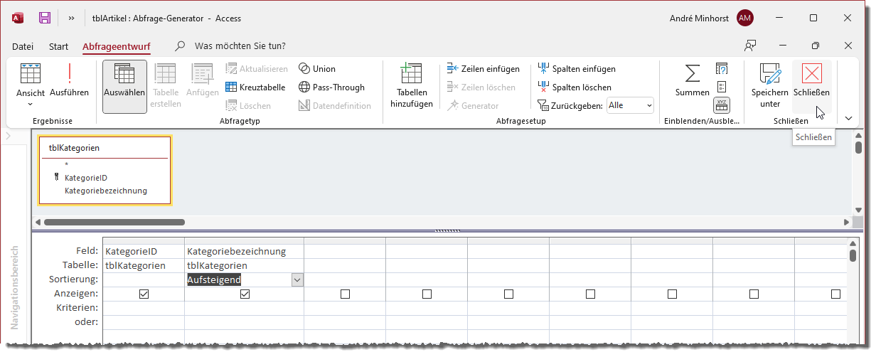This screenshot has width=876, height=357.
Task: Switch to the Start ribbon tab
Action: tap(58, 46)
